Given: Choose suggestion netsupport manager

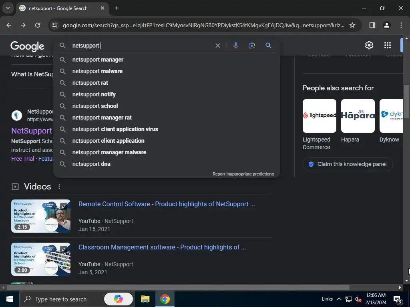Looking at the screenshot, I should tap(167, 60).
